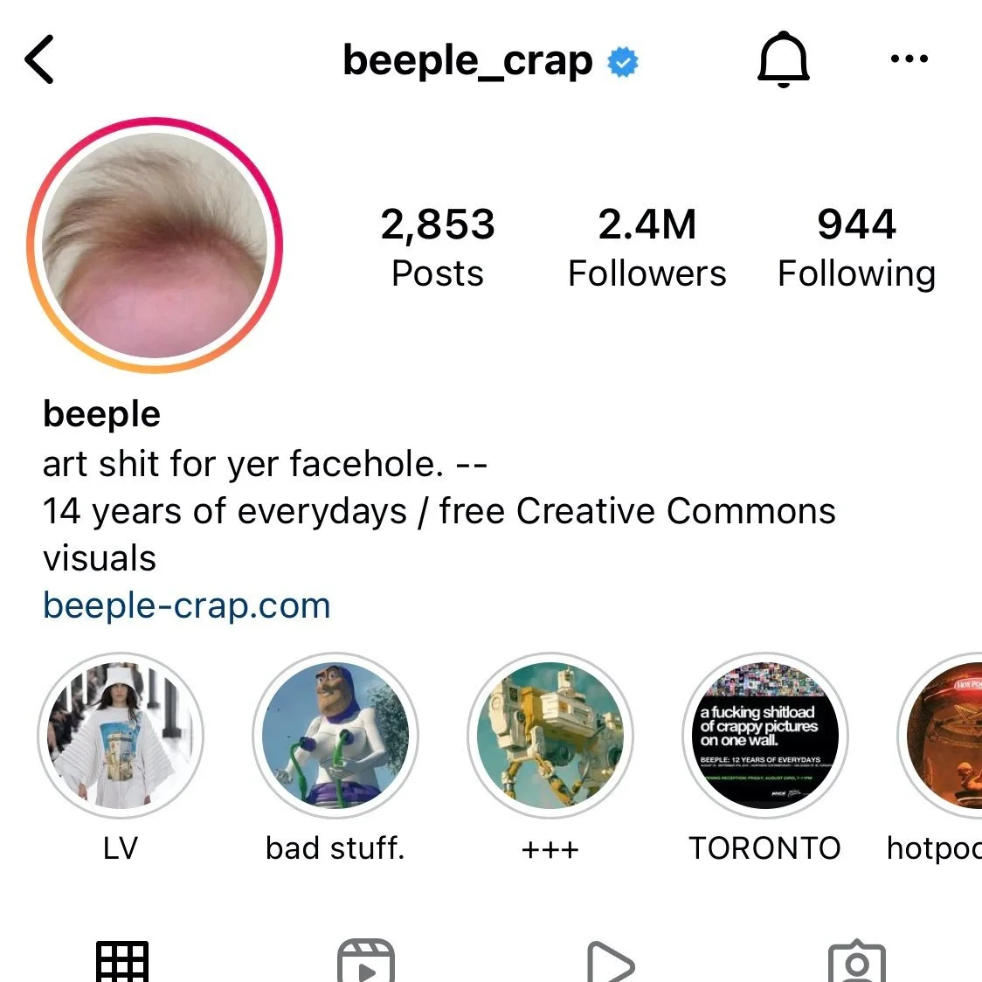Open the LV story highlight

121,736
